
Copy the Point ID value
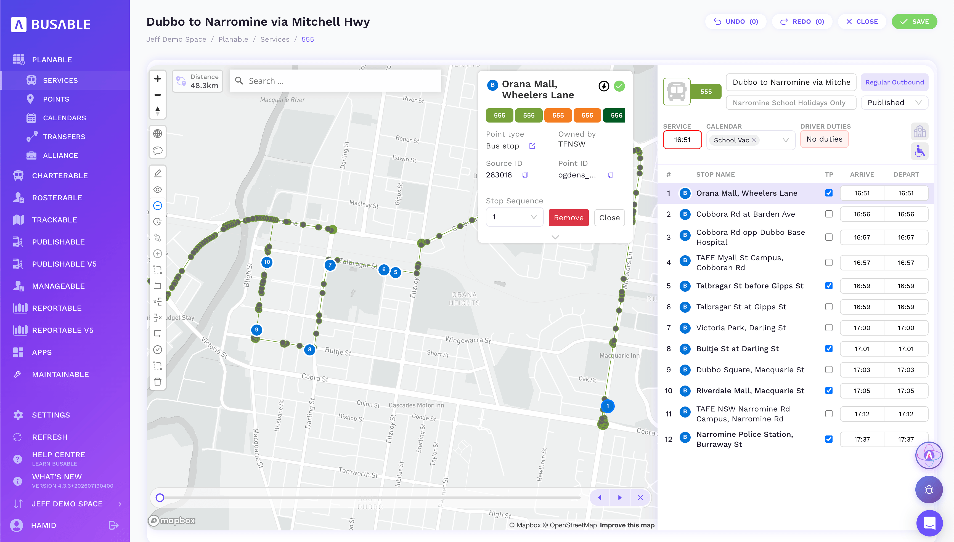point(611,175)
